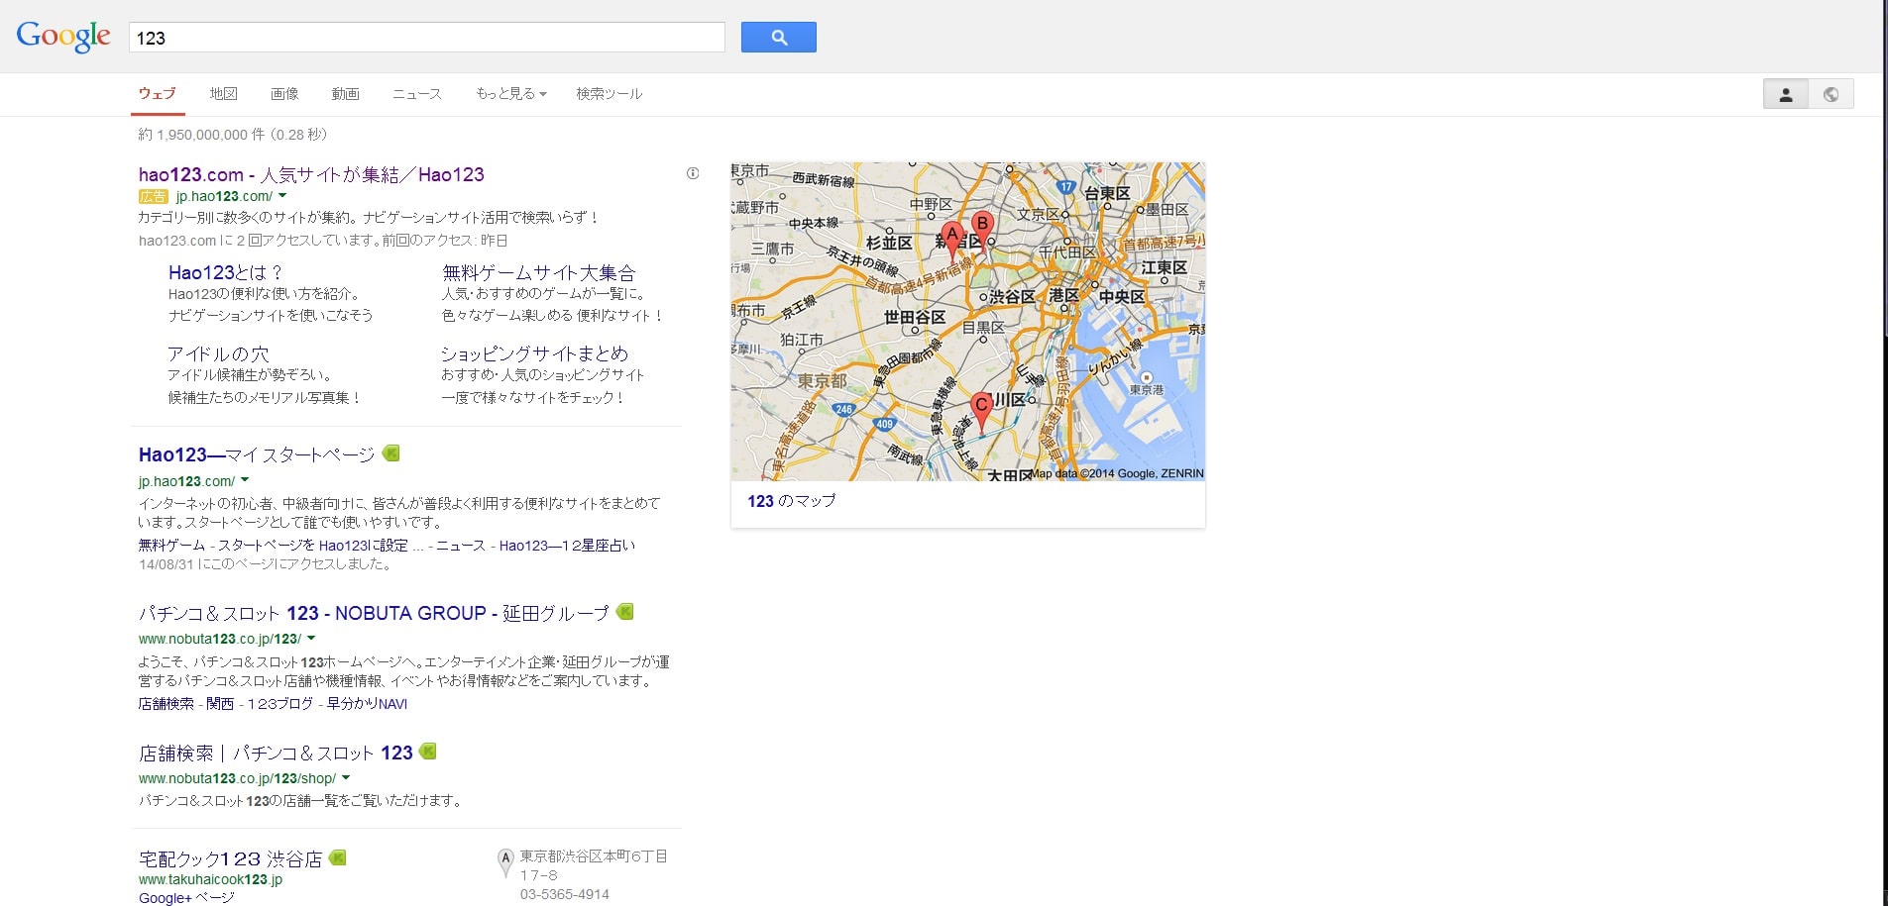The height and width of the screenshot is (906, 1888).
Task: Click map pin B on the map
Action: coord(982,230)
